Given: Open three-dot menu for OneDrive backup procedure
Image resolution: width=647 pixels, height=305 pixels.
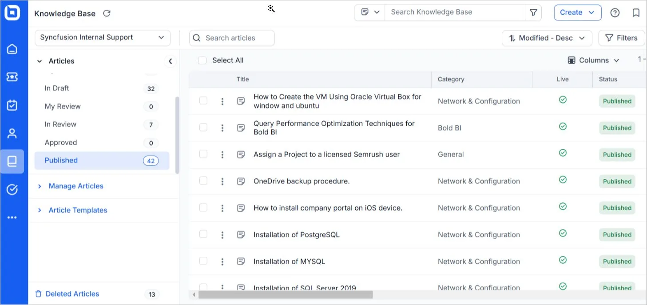Looking at the screenshot, I should (222, 181).
